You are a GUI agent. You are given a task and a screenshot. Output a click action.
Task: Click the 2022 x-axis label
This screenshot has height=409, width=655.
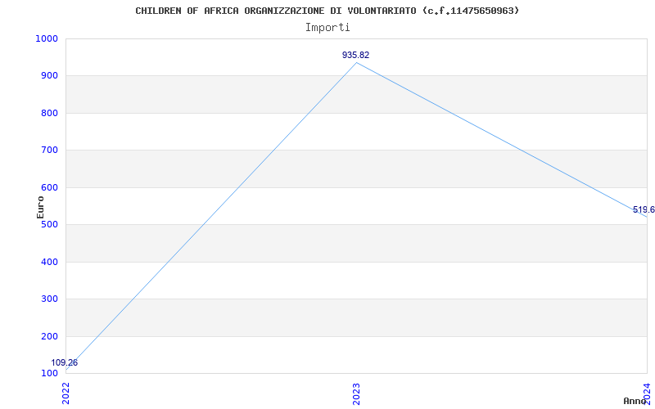(66, 394)
